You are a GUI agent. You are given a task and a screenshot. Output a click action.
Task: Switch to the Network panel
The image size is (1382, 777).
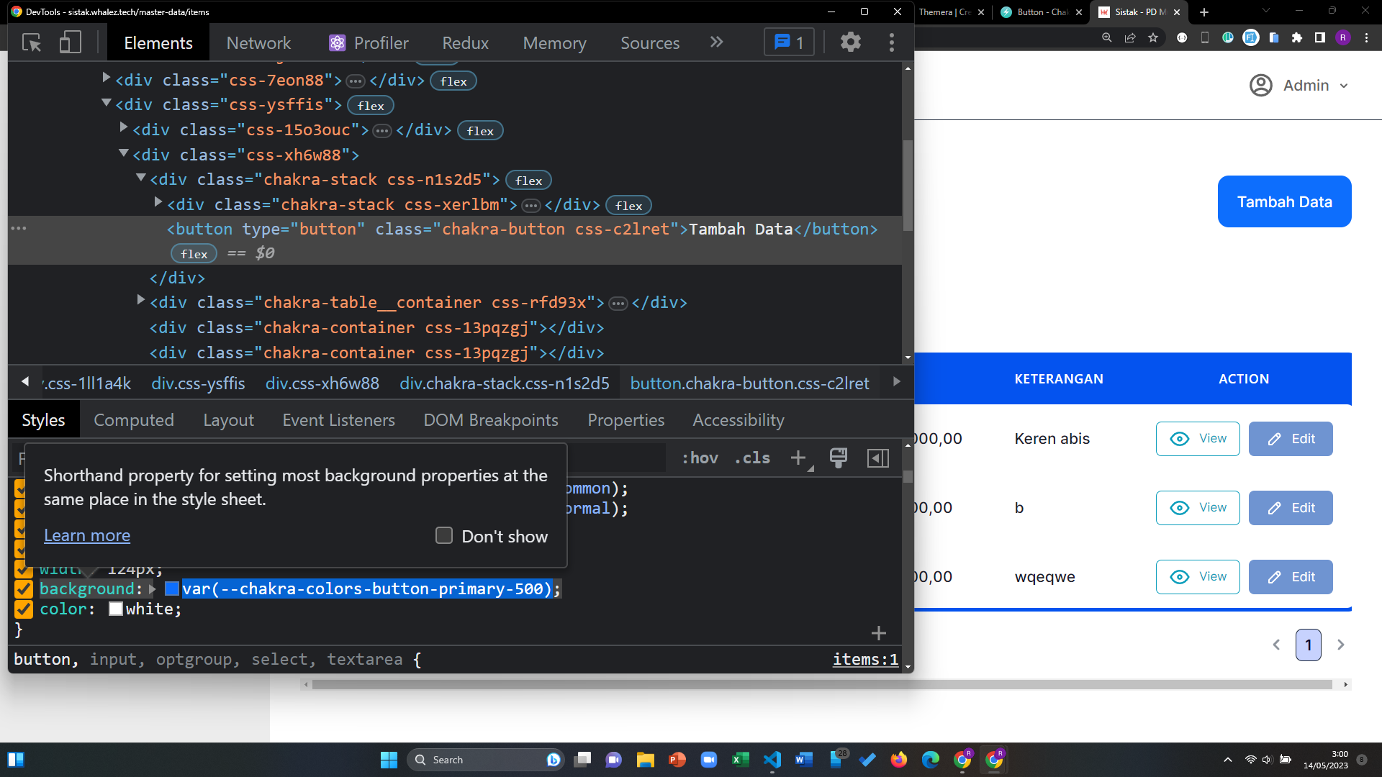click(x=258, y=42)
